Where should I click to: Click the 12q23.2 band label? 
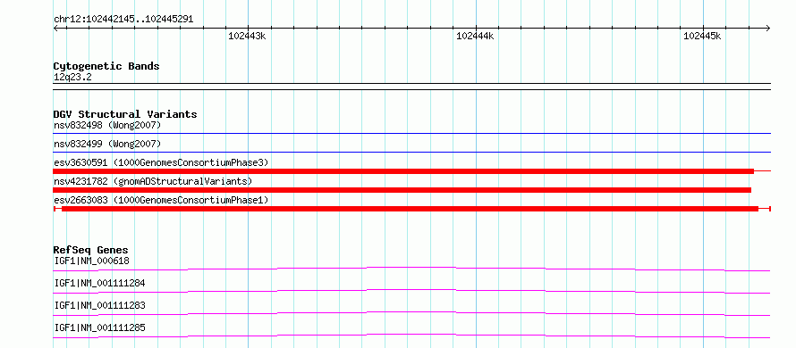tap(72, 78)
